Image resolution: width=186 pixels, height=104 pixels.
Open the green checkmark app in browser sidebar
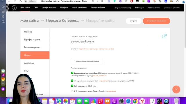tap(3, 71)
